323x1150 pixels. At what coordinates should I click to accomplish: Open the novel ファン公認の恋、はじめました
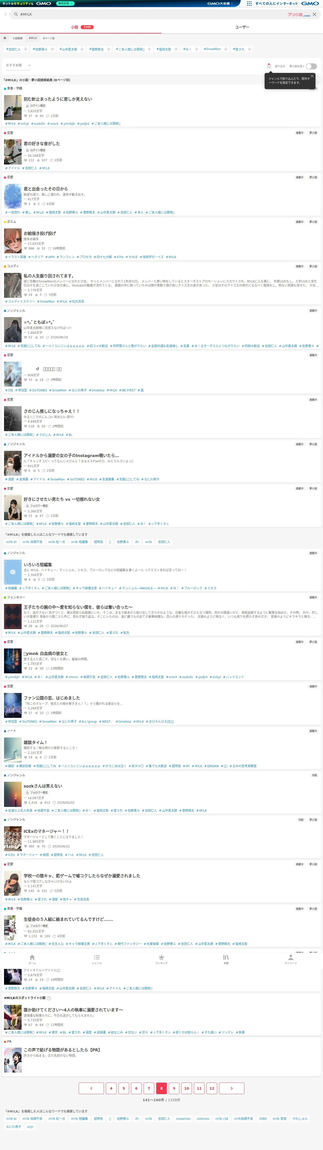[x=52, y=698]
